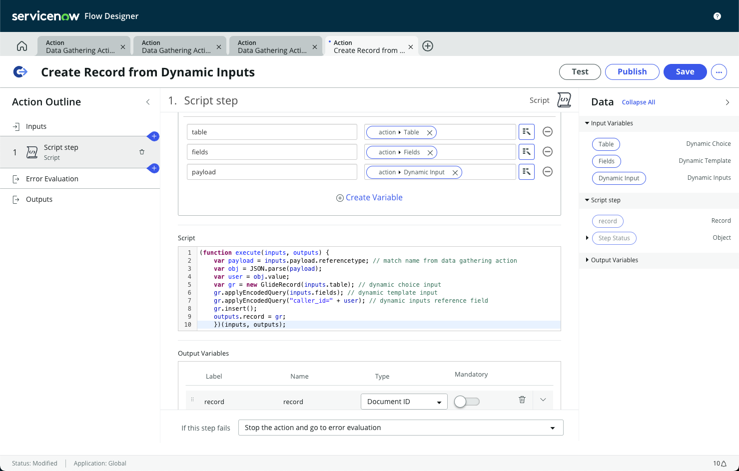Open data pill picker for fields row

527,152
